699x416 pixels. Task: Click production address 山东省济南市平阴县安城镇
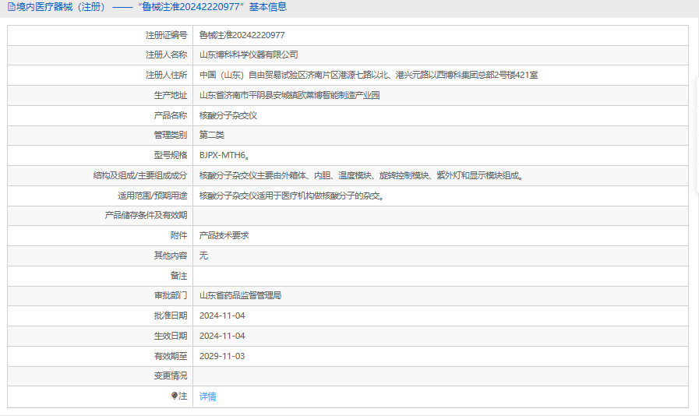(x=289, y=95)
